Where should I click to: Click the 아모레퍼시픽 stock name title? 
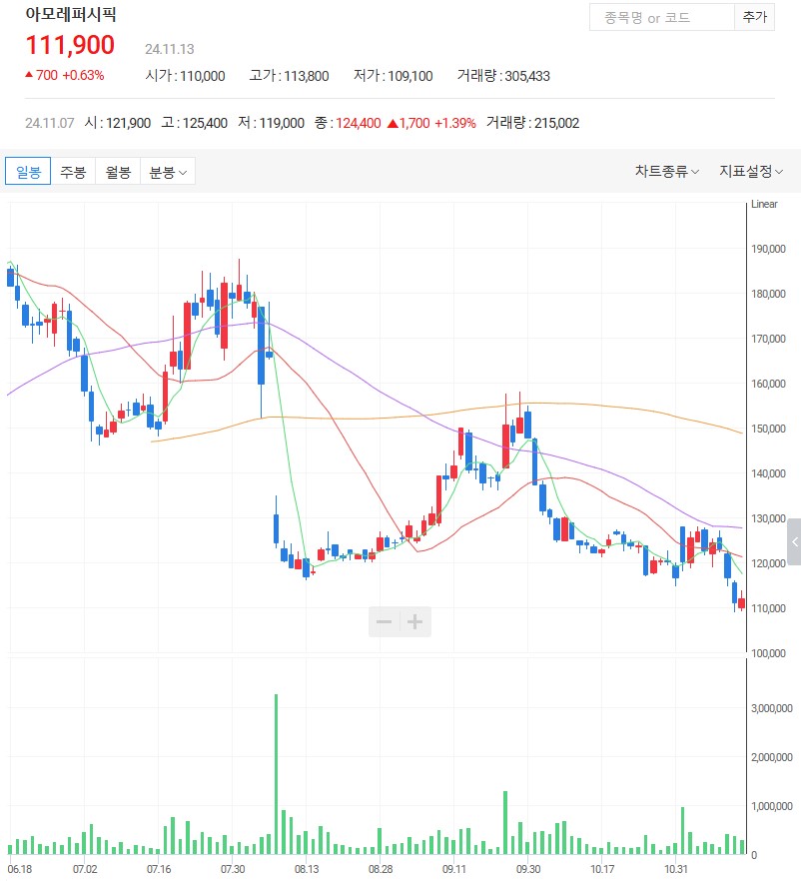click(x=71, y=16)
